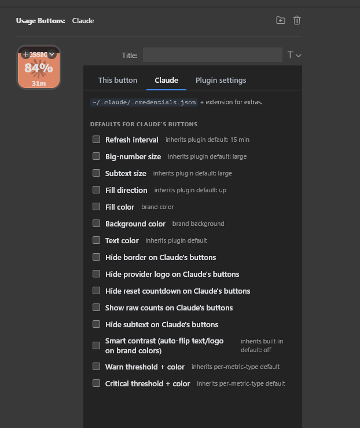Toggle the Text color checkbox
The image size is (360, 428).
click(96, 240)
